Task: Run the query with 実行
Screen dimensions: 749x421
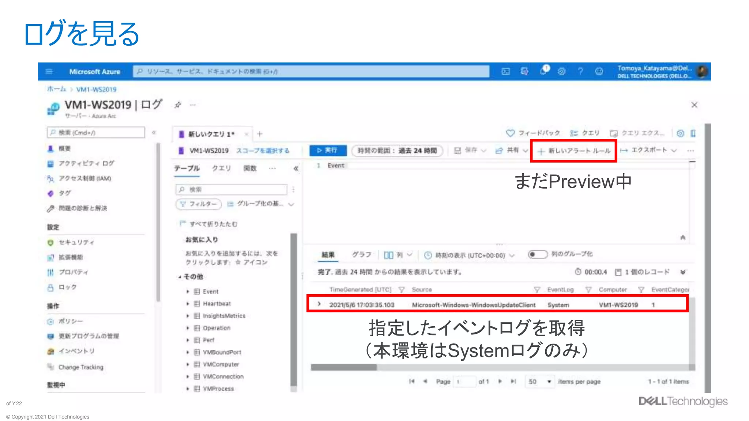Action: coord(328,150)
